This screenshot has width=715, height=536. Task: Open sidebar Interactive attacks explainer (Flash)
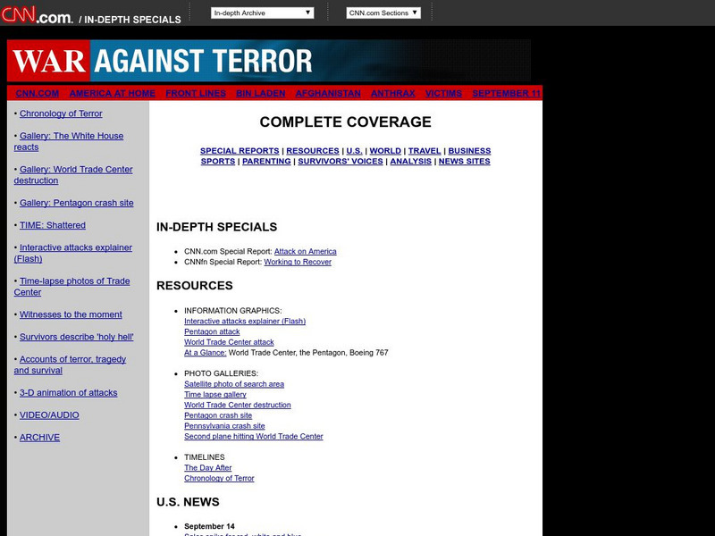coord(73,253)
